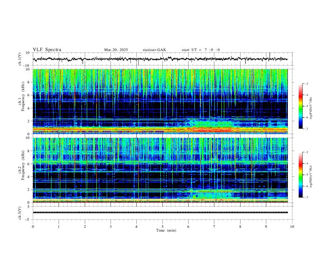Click the time axis tick label "7"
The height and width of the screenshot is (254, 329).
(214, 227)
